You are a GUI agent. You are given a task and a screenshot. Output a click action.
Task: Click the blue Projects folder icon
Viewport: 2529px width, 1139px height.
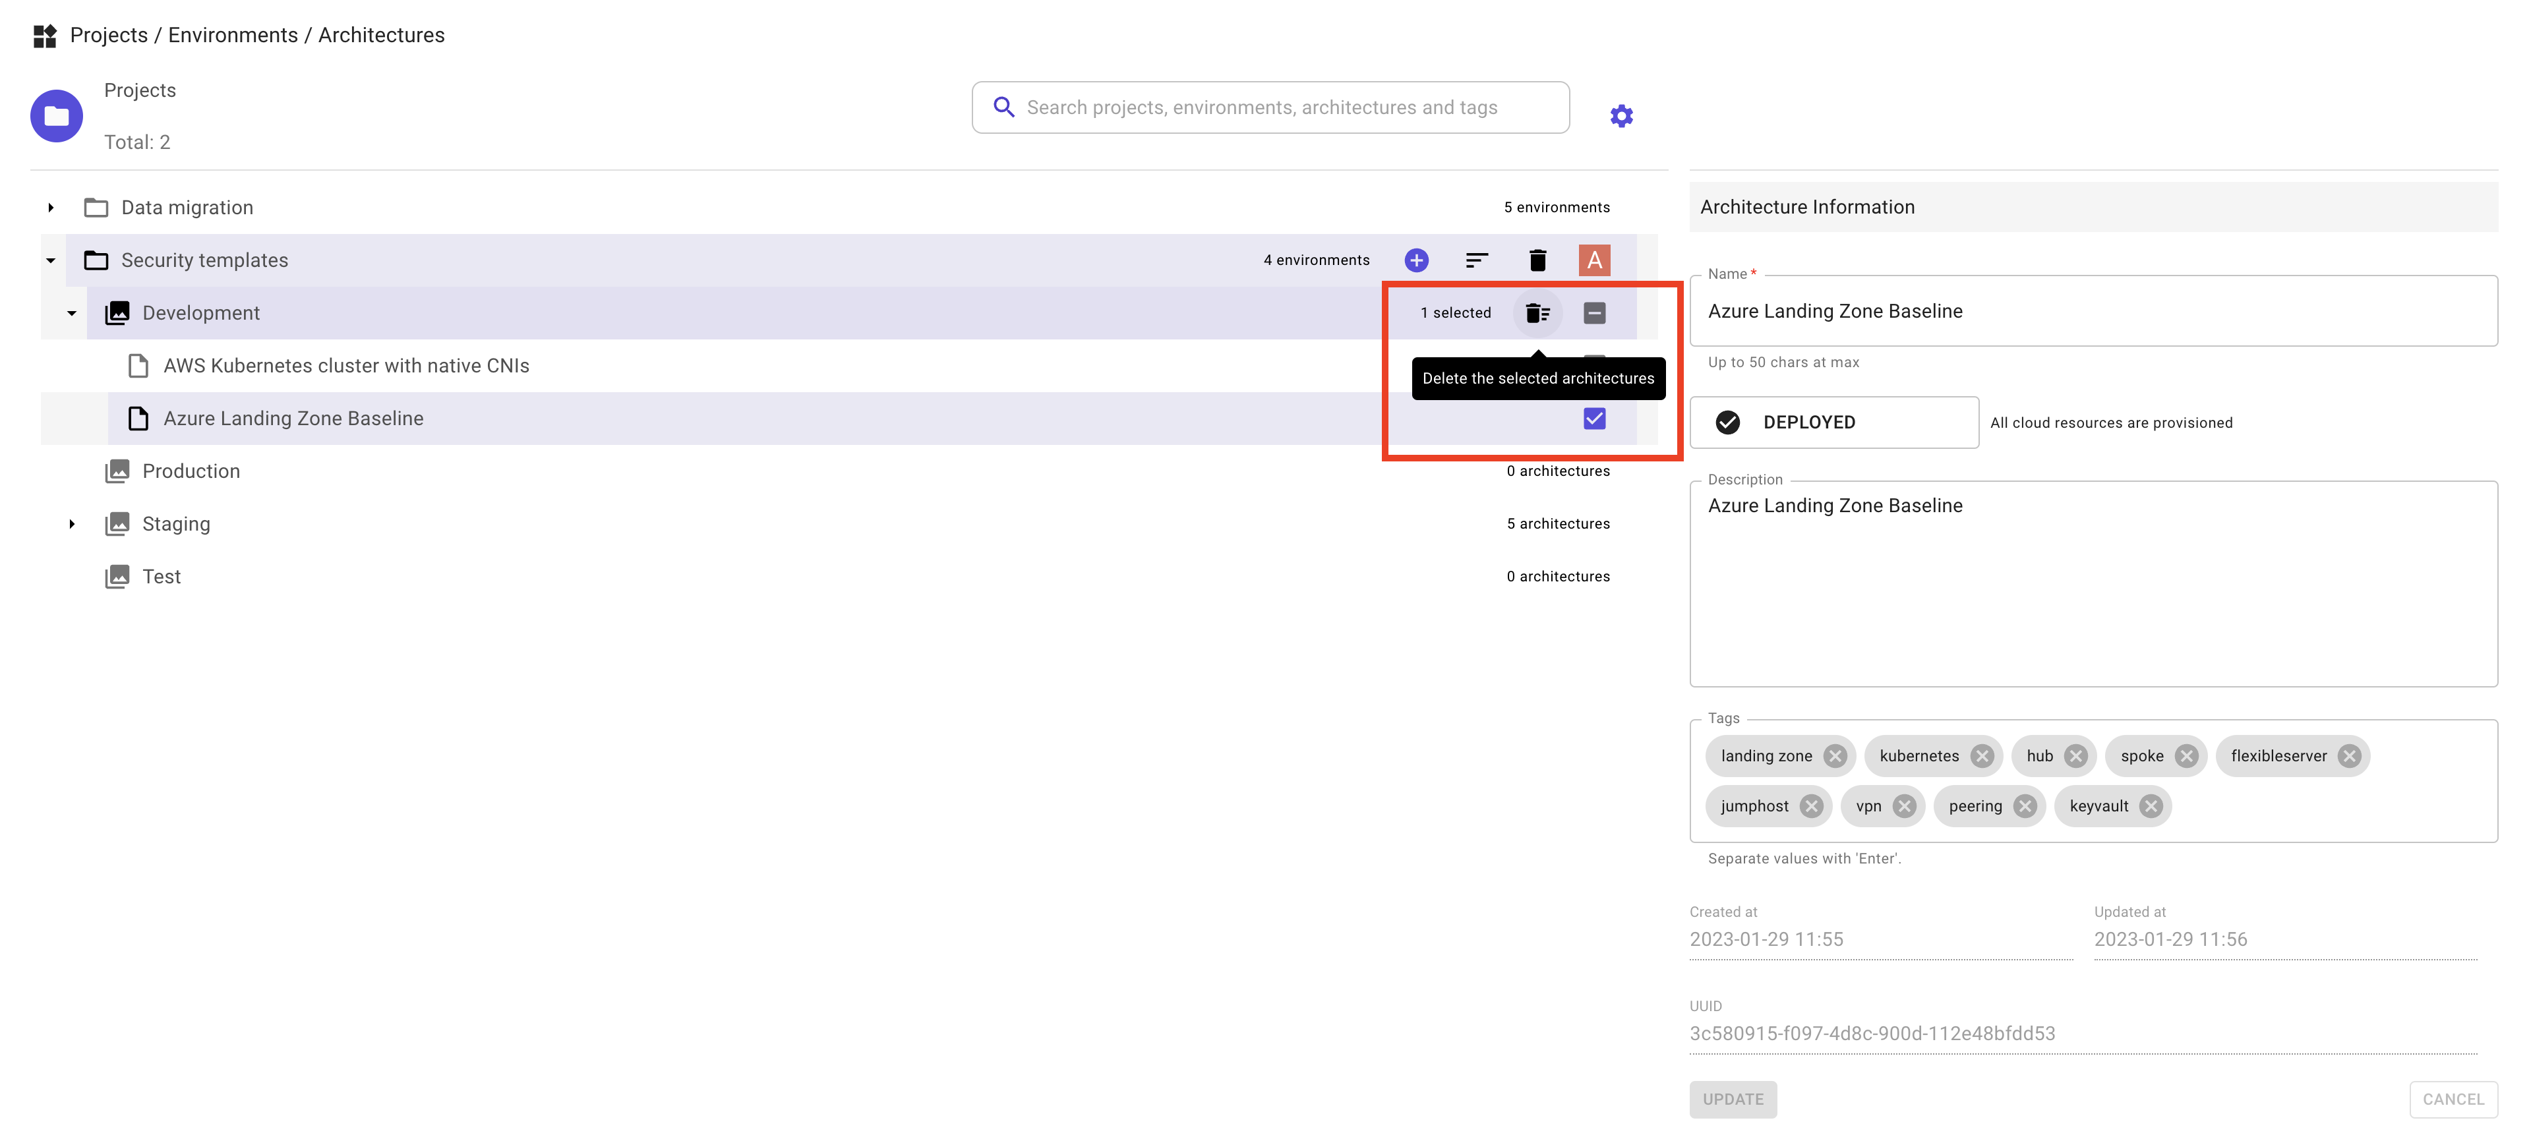(x=57, y=116)
